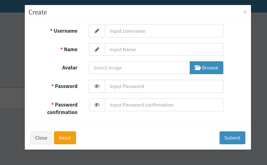Screen dimensions: 267x165
Task: Toggle eye-slash icon for Password confirmation
Action: tap(97, 105)
